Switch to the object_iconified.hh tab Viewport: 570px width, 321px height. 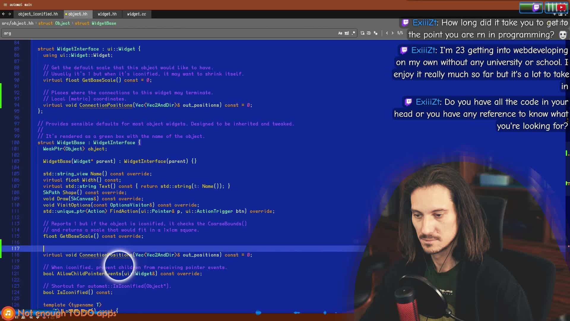click(x=38, y=14)
